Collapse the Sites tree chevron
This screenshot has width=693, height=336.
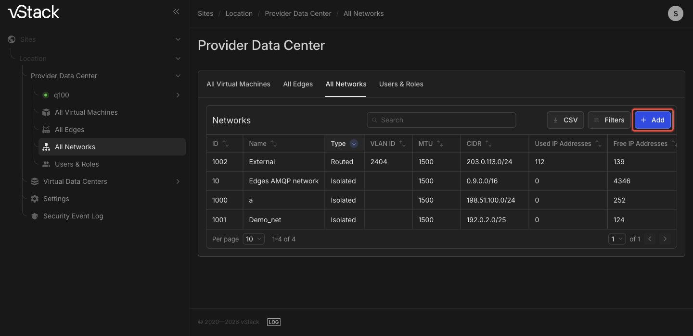[178, 39]
